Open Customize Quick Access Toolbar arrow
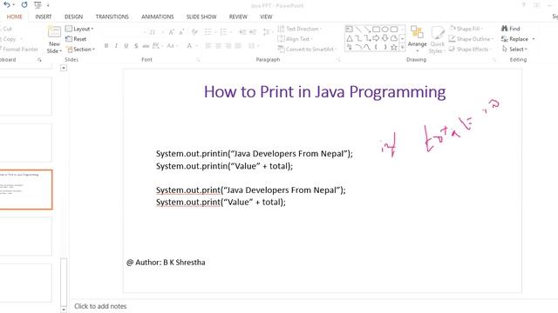The image size is (558, 313). tap(48, 5)
